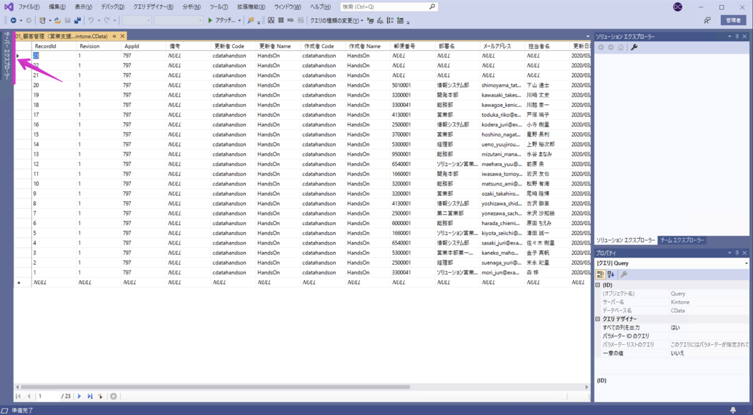Image resolution: width=753 pixels, height=415 pixels.
Task: Select the 01_顧客管理 document tab
Action: [x=62, y=36]
